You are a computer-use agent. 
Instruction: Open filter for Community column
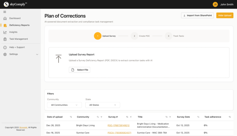(x=102, y=117)
